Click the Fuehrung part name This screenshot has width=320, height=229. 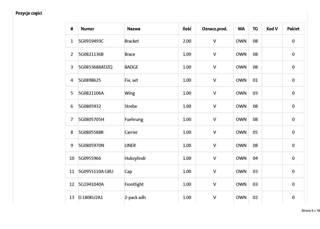(134, 120)
